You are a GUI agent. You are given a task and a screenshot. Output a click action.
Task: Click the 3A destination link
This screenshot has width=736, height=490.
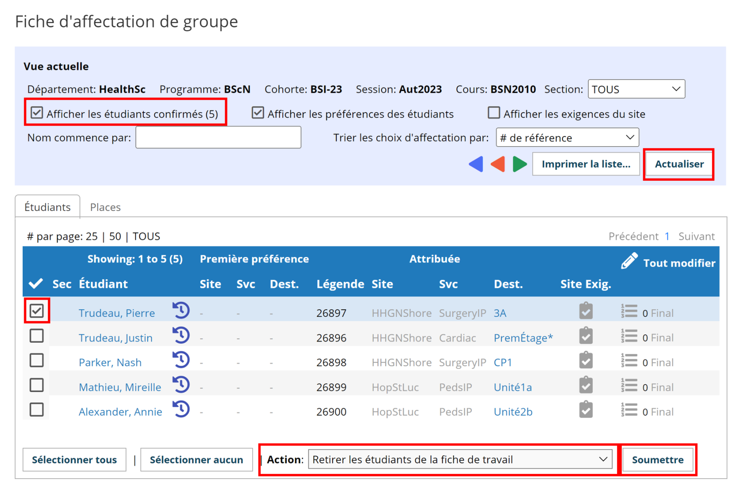pyautogui.click(x=500, y=313)
